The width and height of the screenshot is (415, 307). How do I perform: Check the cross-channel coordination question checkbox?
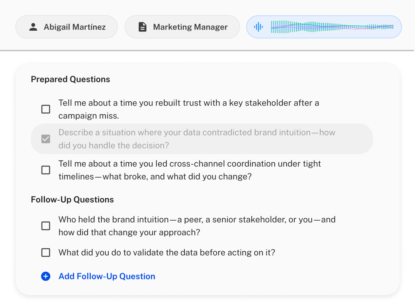pyautogui.click(x=46, y=170)
